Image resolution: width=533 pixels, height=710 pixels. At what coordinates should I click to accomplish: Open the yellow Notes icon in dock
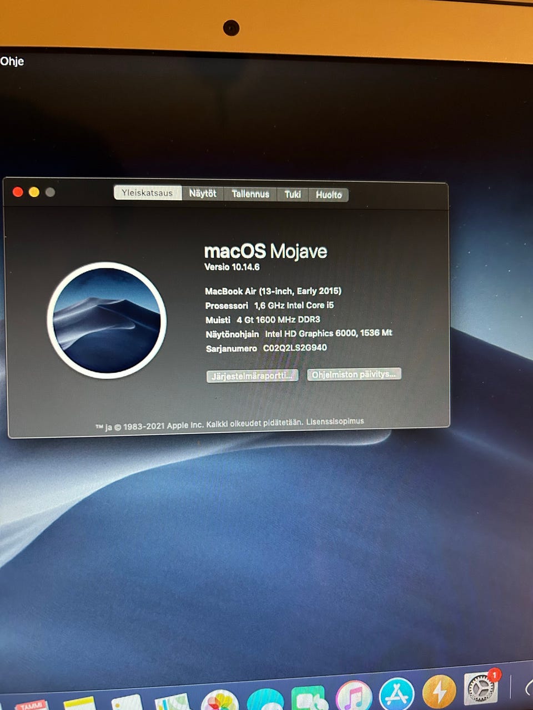pyautogui.click(x=79, y=703)
